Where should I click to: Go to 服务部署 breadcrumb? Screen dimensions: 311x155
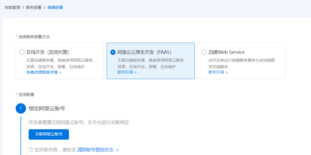34,8
